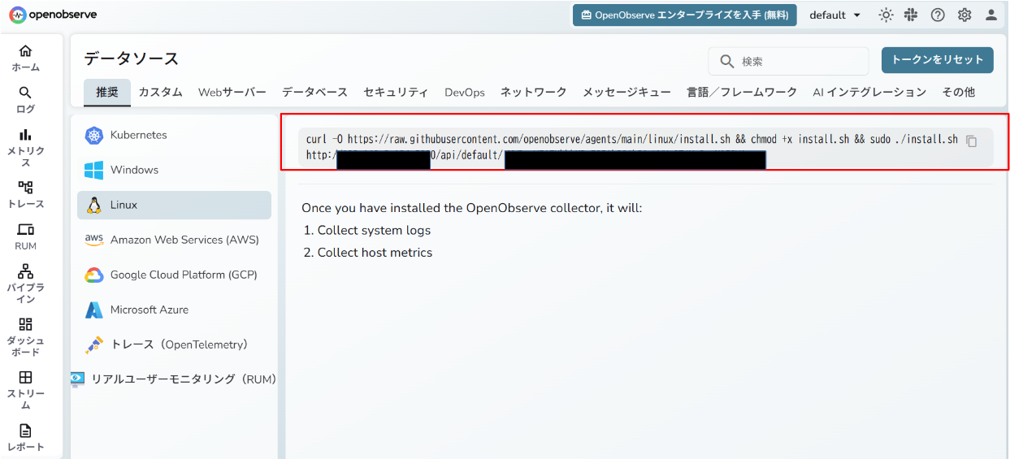The width and height of the screenshot is (1010, 459).
Task: Open ログ in the sidebar
Action: pos(26,100)
